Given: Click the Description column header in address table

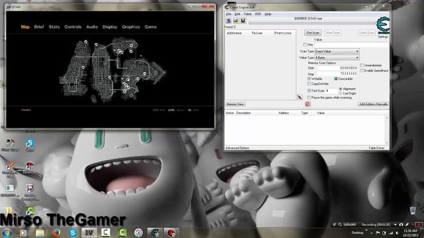Looking at the screenshot, I should 243,113.
